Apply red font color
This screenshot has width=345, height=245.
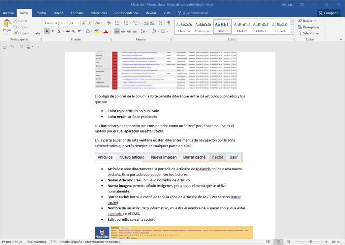[106, 31]
